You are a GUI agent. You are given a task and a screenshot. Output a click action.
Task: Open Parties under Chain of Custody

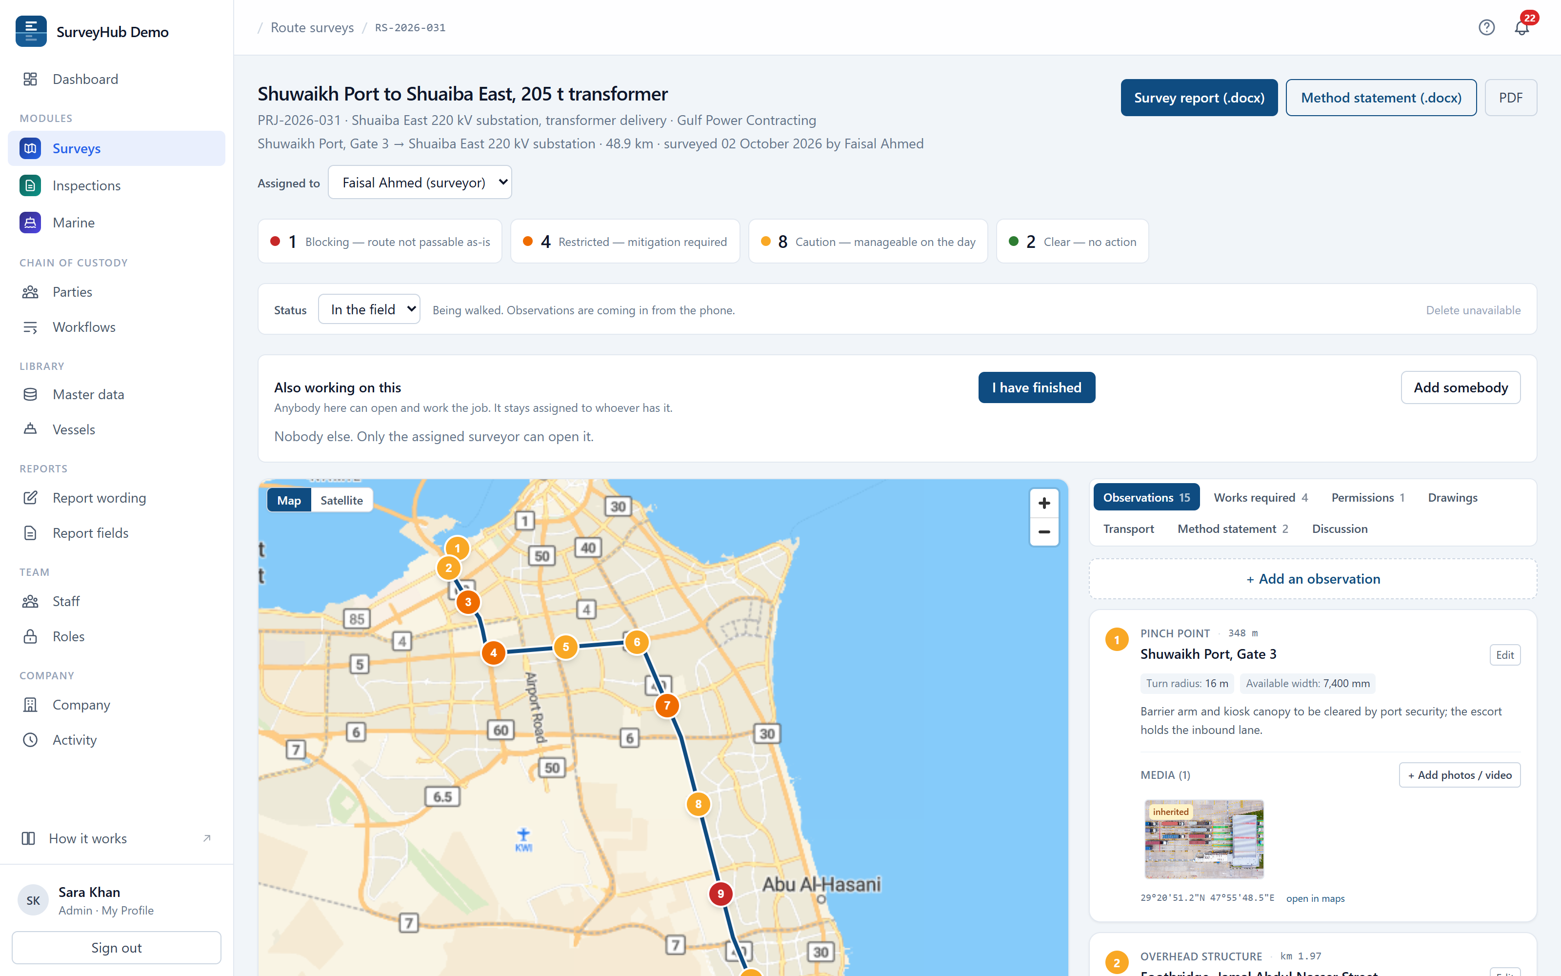coord(117,292)
